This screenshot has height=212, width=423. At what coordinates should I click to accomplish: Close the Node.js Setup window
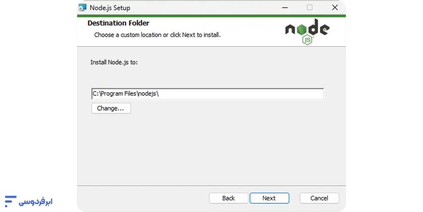point(335,7)
